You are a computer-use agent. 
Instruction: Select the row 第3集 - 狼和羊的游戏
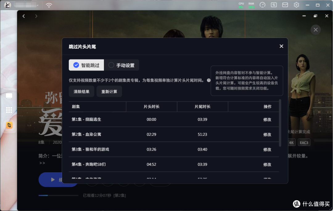click(174, 149)
